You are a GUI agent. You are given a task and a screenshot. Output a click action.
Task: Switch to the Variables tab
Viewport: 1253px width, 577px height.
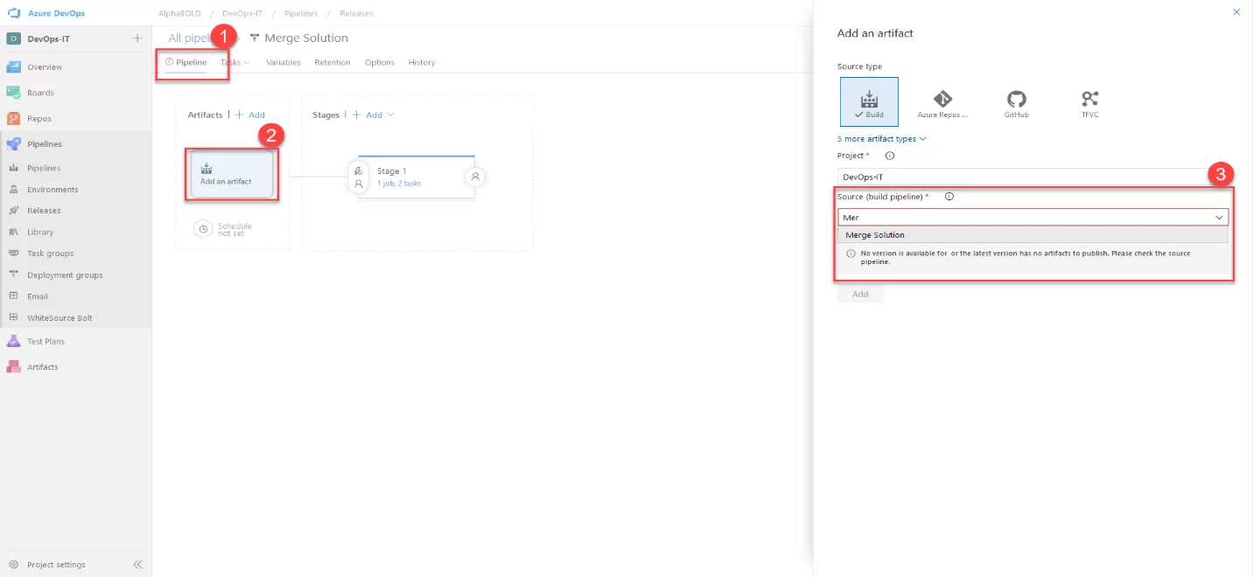283,63
